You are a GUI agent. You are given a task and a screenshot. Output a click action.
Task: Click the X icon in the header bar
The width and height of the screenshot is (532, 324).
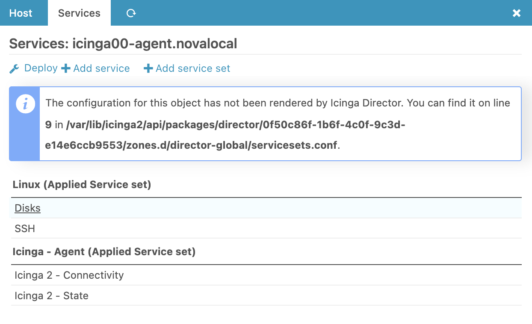(517, 13)
